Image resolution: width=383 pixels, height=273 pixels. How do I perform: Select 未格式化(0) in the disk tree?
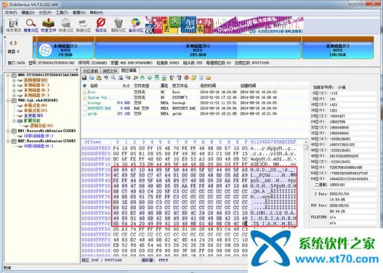(x=35, y=105)
